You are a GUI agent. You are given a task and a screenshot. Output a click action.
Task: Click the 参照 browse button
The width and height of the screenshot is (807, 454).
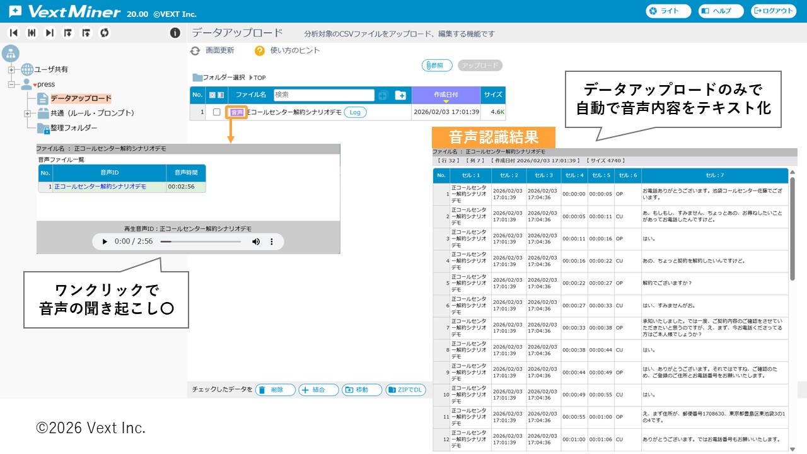[437, 66]
